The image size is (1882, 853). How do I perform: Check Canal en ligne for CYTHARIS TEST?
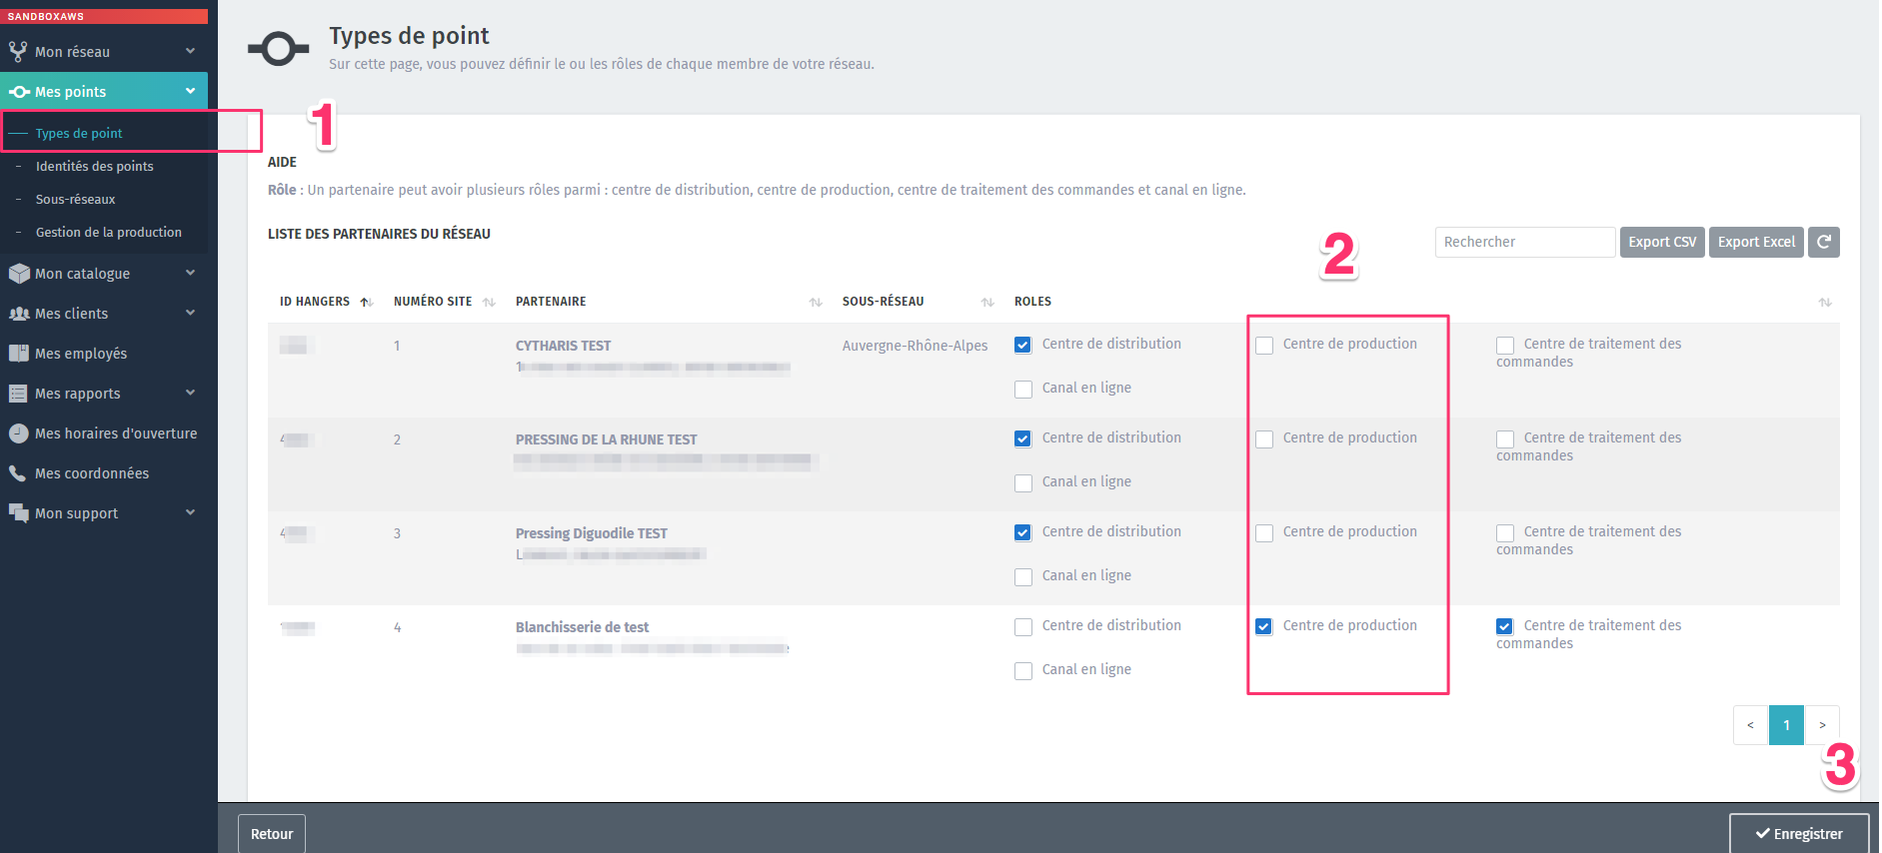tap(1023, 389)
